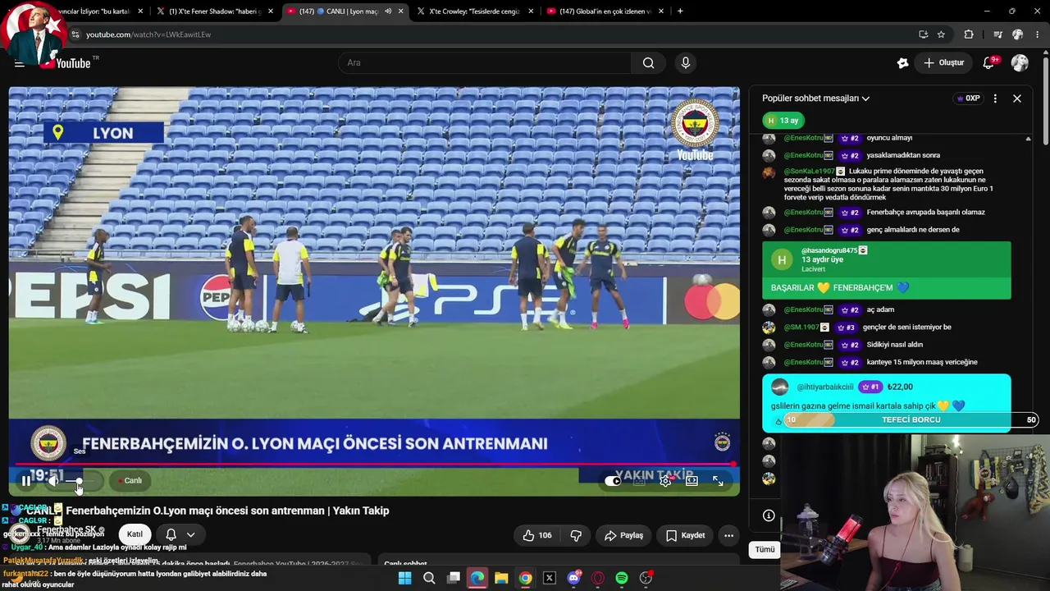1050x591 pixels.
Task: Open the 0XP points badge in chat
Action: 968,98
